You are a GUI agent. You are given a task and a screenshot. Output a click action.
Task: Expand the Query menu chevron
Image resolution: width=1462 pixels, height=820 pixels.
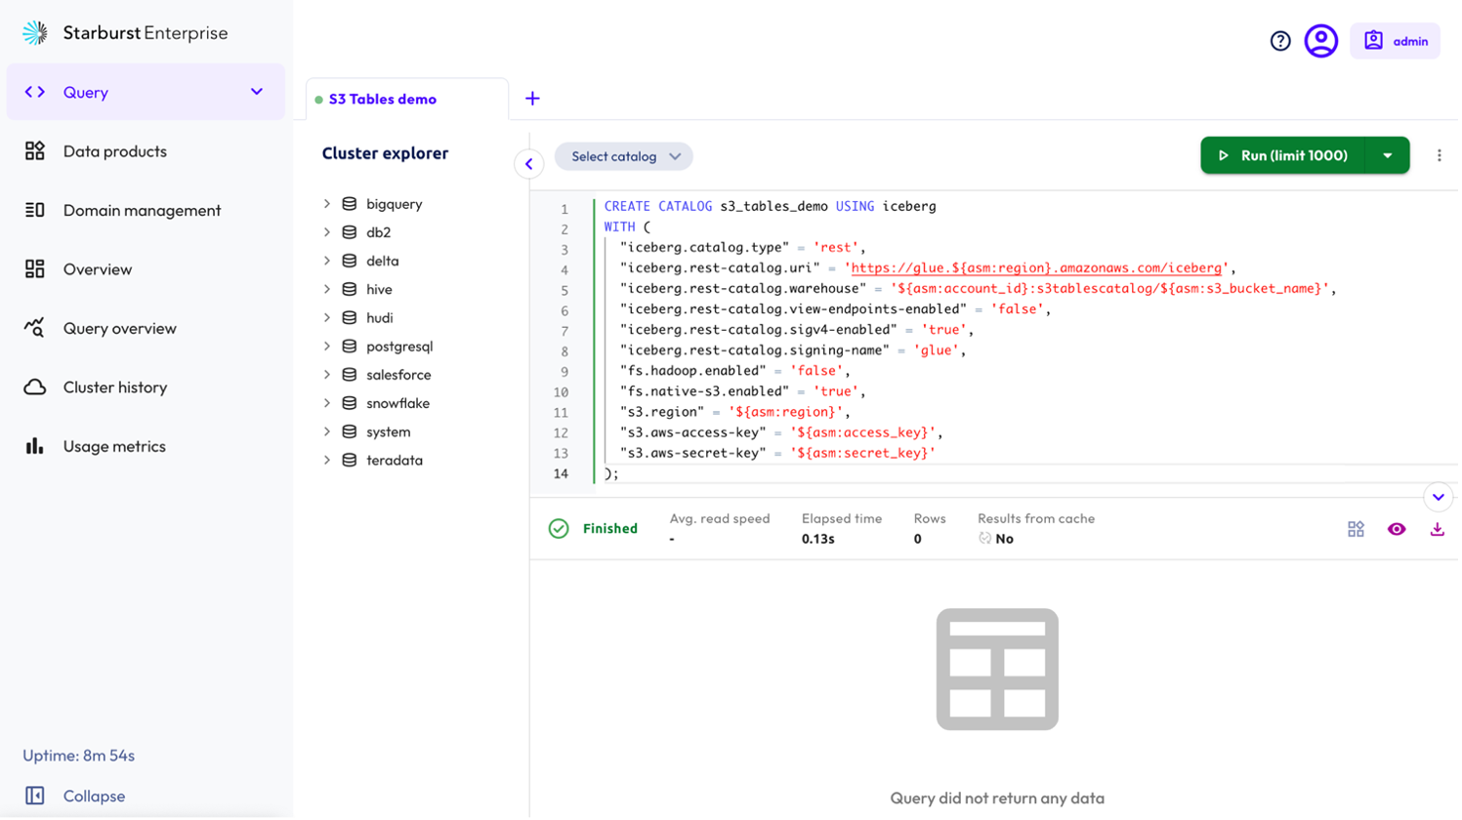257,92
